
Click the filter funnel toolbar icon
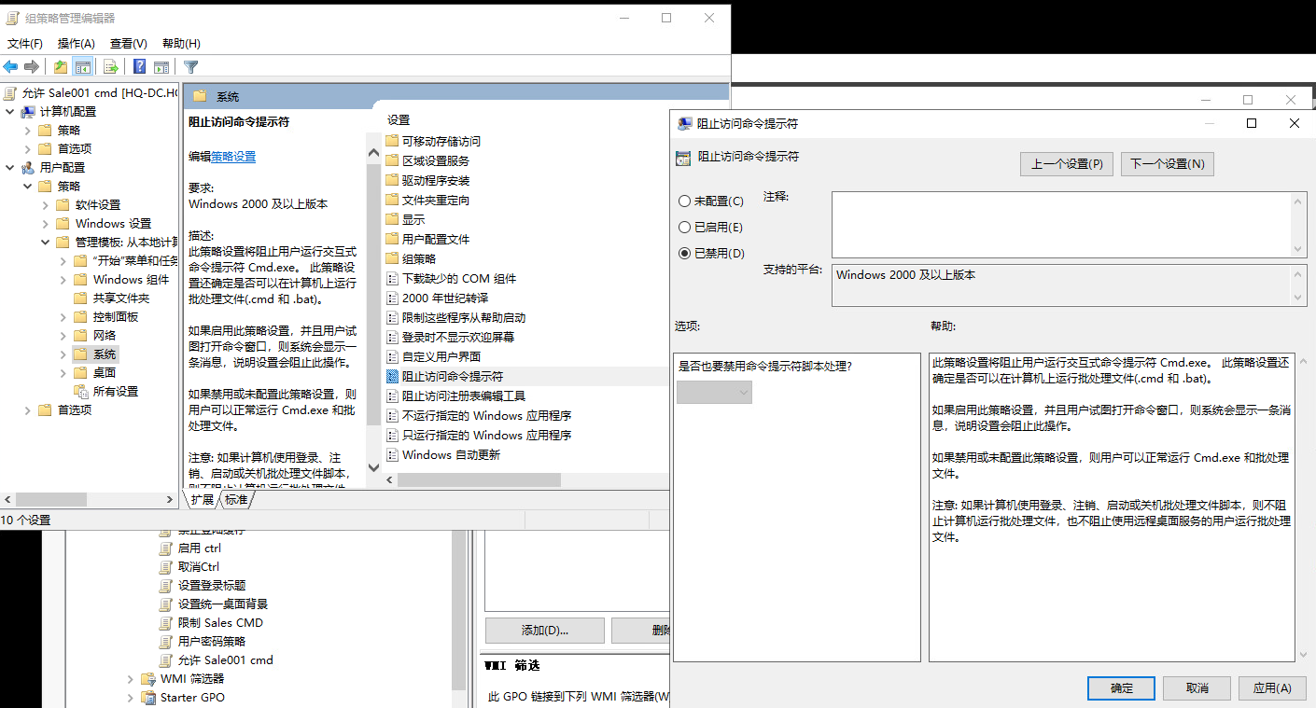[191, 66]
